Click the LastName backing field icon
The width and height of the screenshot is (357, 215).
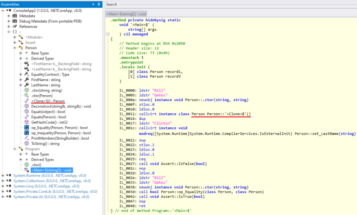point(26,69)
